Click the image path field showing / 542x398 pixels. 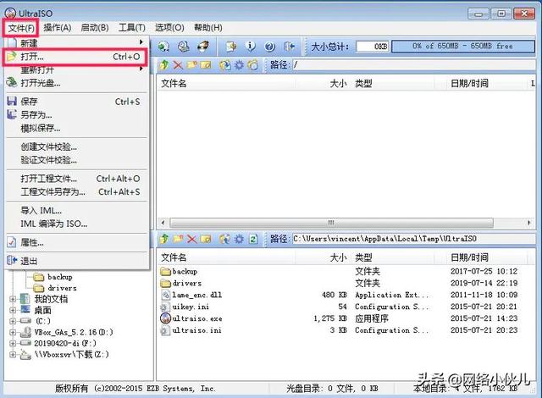[x=414, y=64]
